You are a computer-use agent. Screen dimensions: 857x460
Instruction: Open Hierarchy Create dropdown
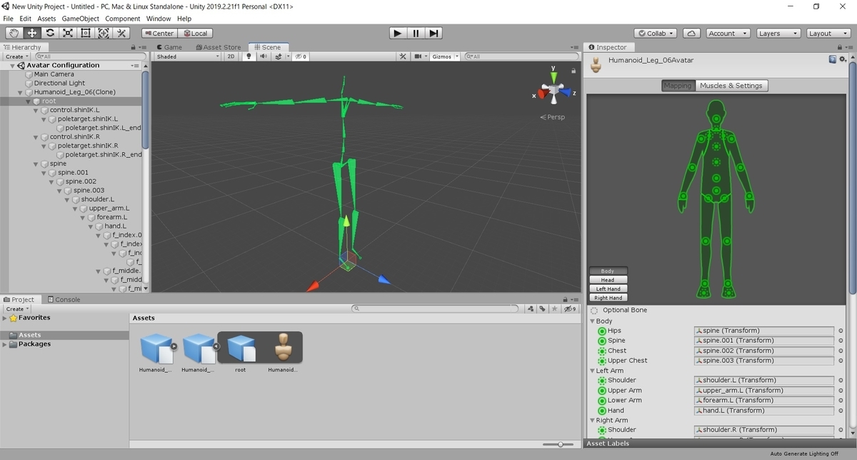(16, 56)
